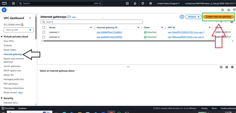Open the help question mark icon
This screenshot has width=236, height=113.
[x=143, y=4]
